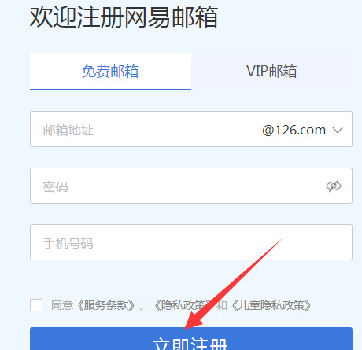The width and height of the screenshot is (362, 350).
Task: Toggle password visibility eye icon
Action: (334, 186)
